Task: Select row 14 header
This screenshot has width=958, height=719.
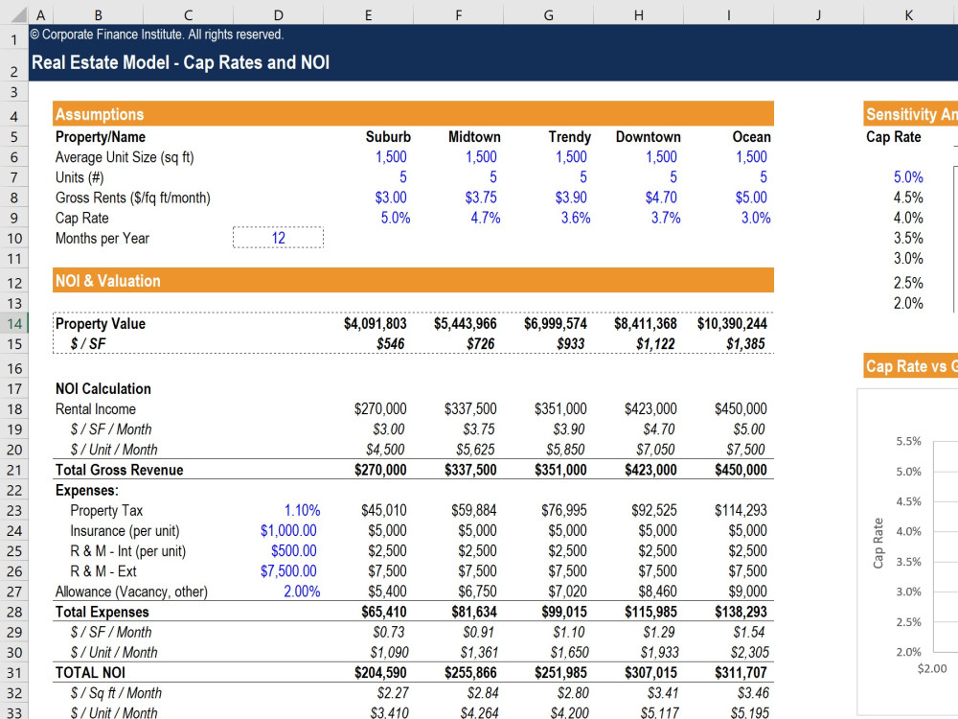Action: coord(14,323)
